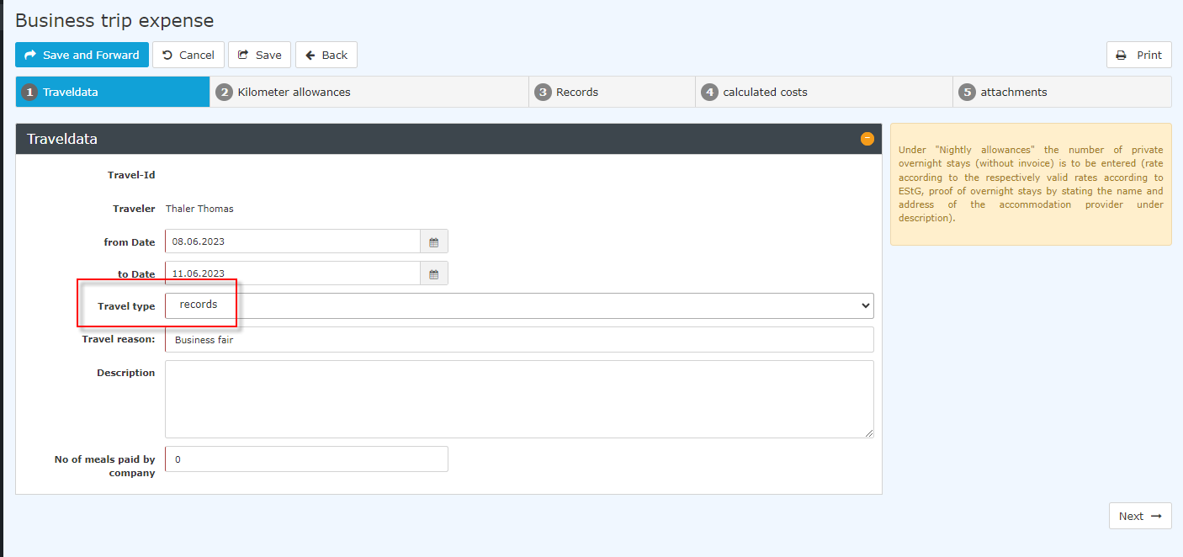Click the to Date input field
The height and width of the screenshot is (557, 1183).
click(292, 273)
